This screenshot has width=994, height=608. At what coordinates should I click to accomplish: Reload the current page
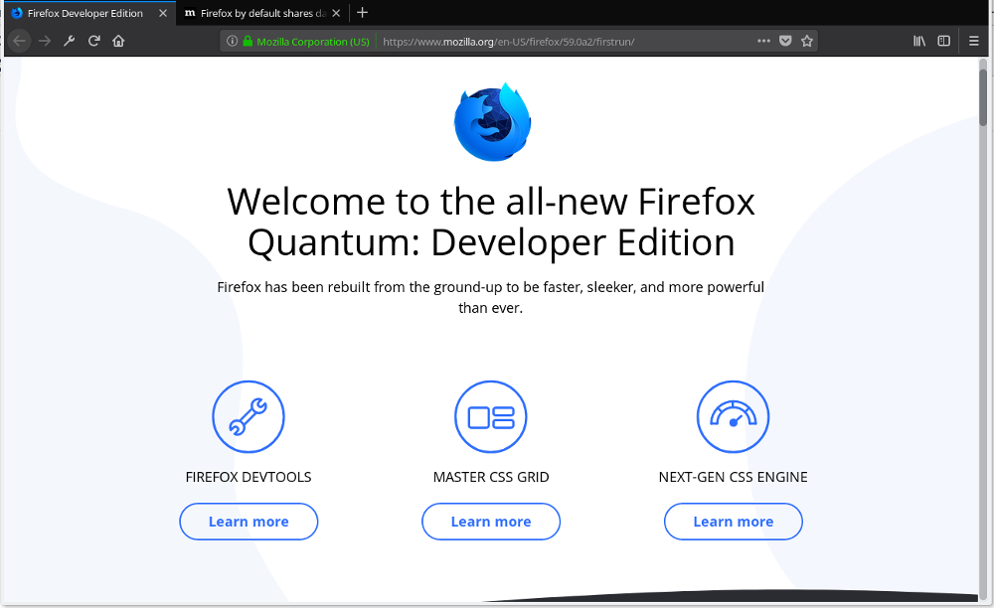click(x=93, y=41)
